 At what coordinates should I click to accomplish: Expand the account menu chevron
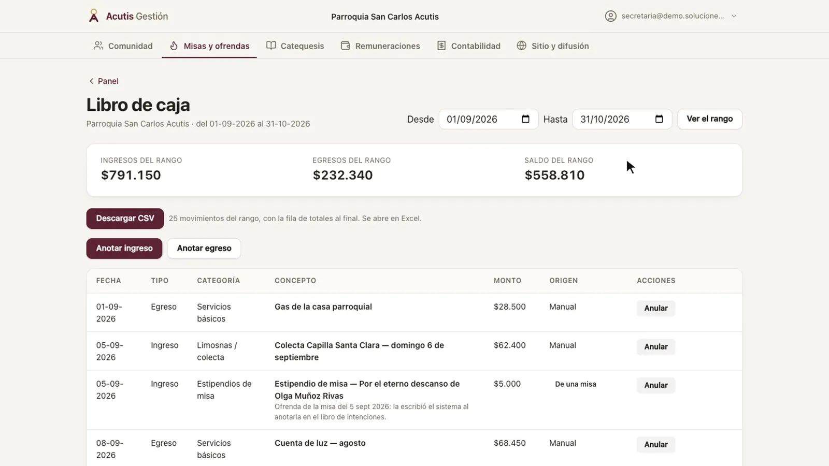point(734,16)
